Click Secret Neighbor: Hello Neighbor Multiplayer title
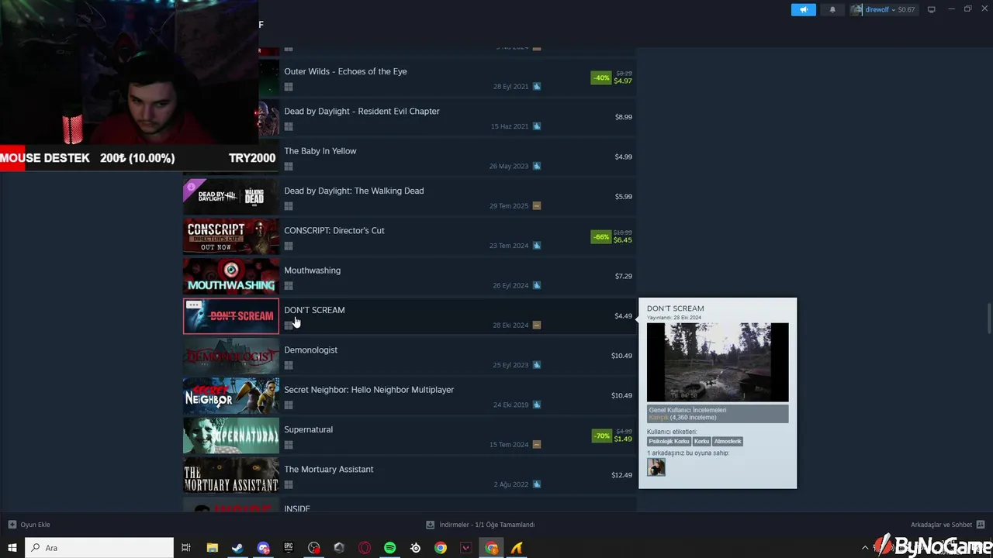The image size is (993, 558). tap(368, 390)
